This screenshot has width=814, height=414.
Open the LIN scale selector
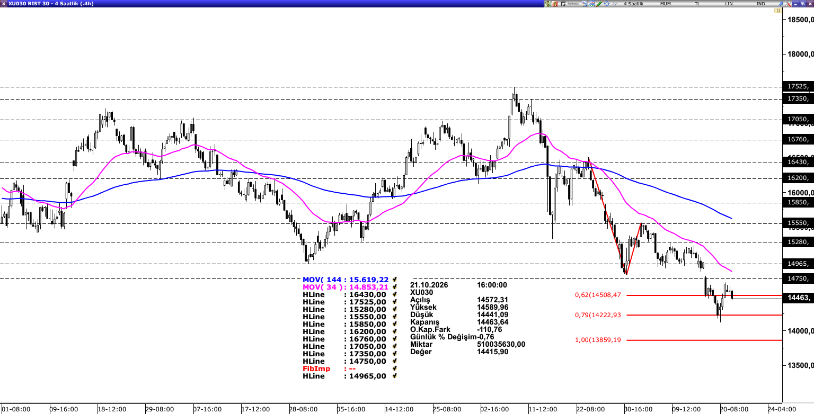pyautogui.click(x=729, y=4)
